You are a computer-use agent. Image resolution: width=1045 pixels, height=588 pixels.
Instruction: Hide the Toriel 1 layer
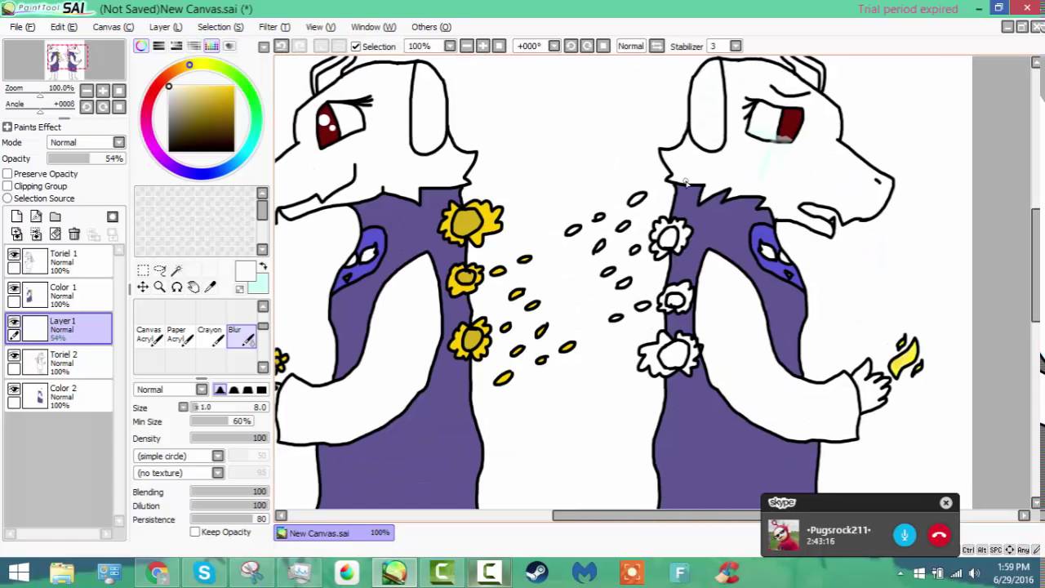pyautogui.click(x=14, y=255)
